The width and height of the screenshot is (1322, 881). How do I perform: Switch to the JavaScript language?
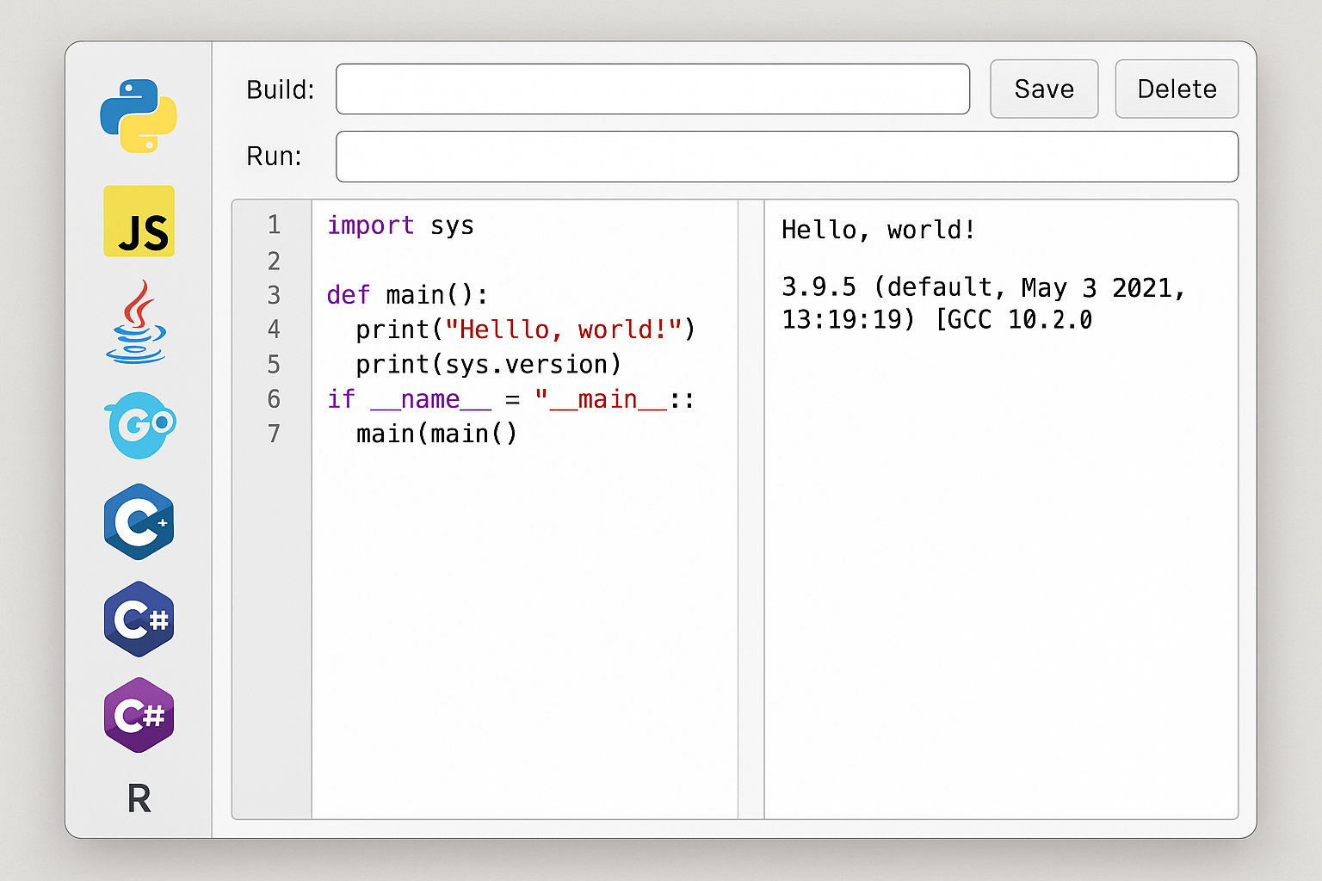[x=138, y=222]
